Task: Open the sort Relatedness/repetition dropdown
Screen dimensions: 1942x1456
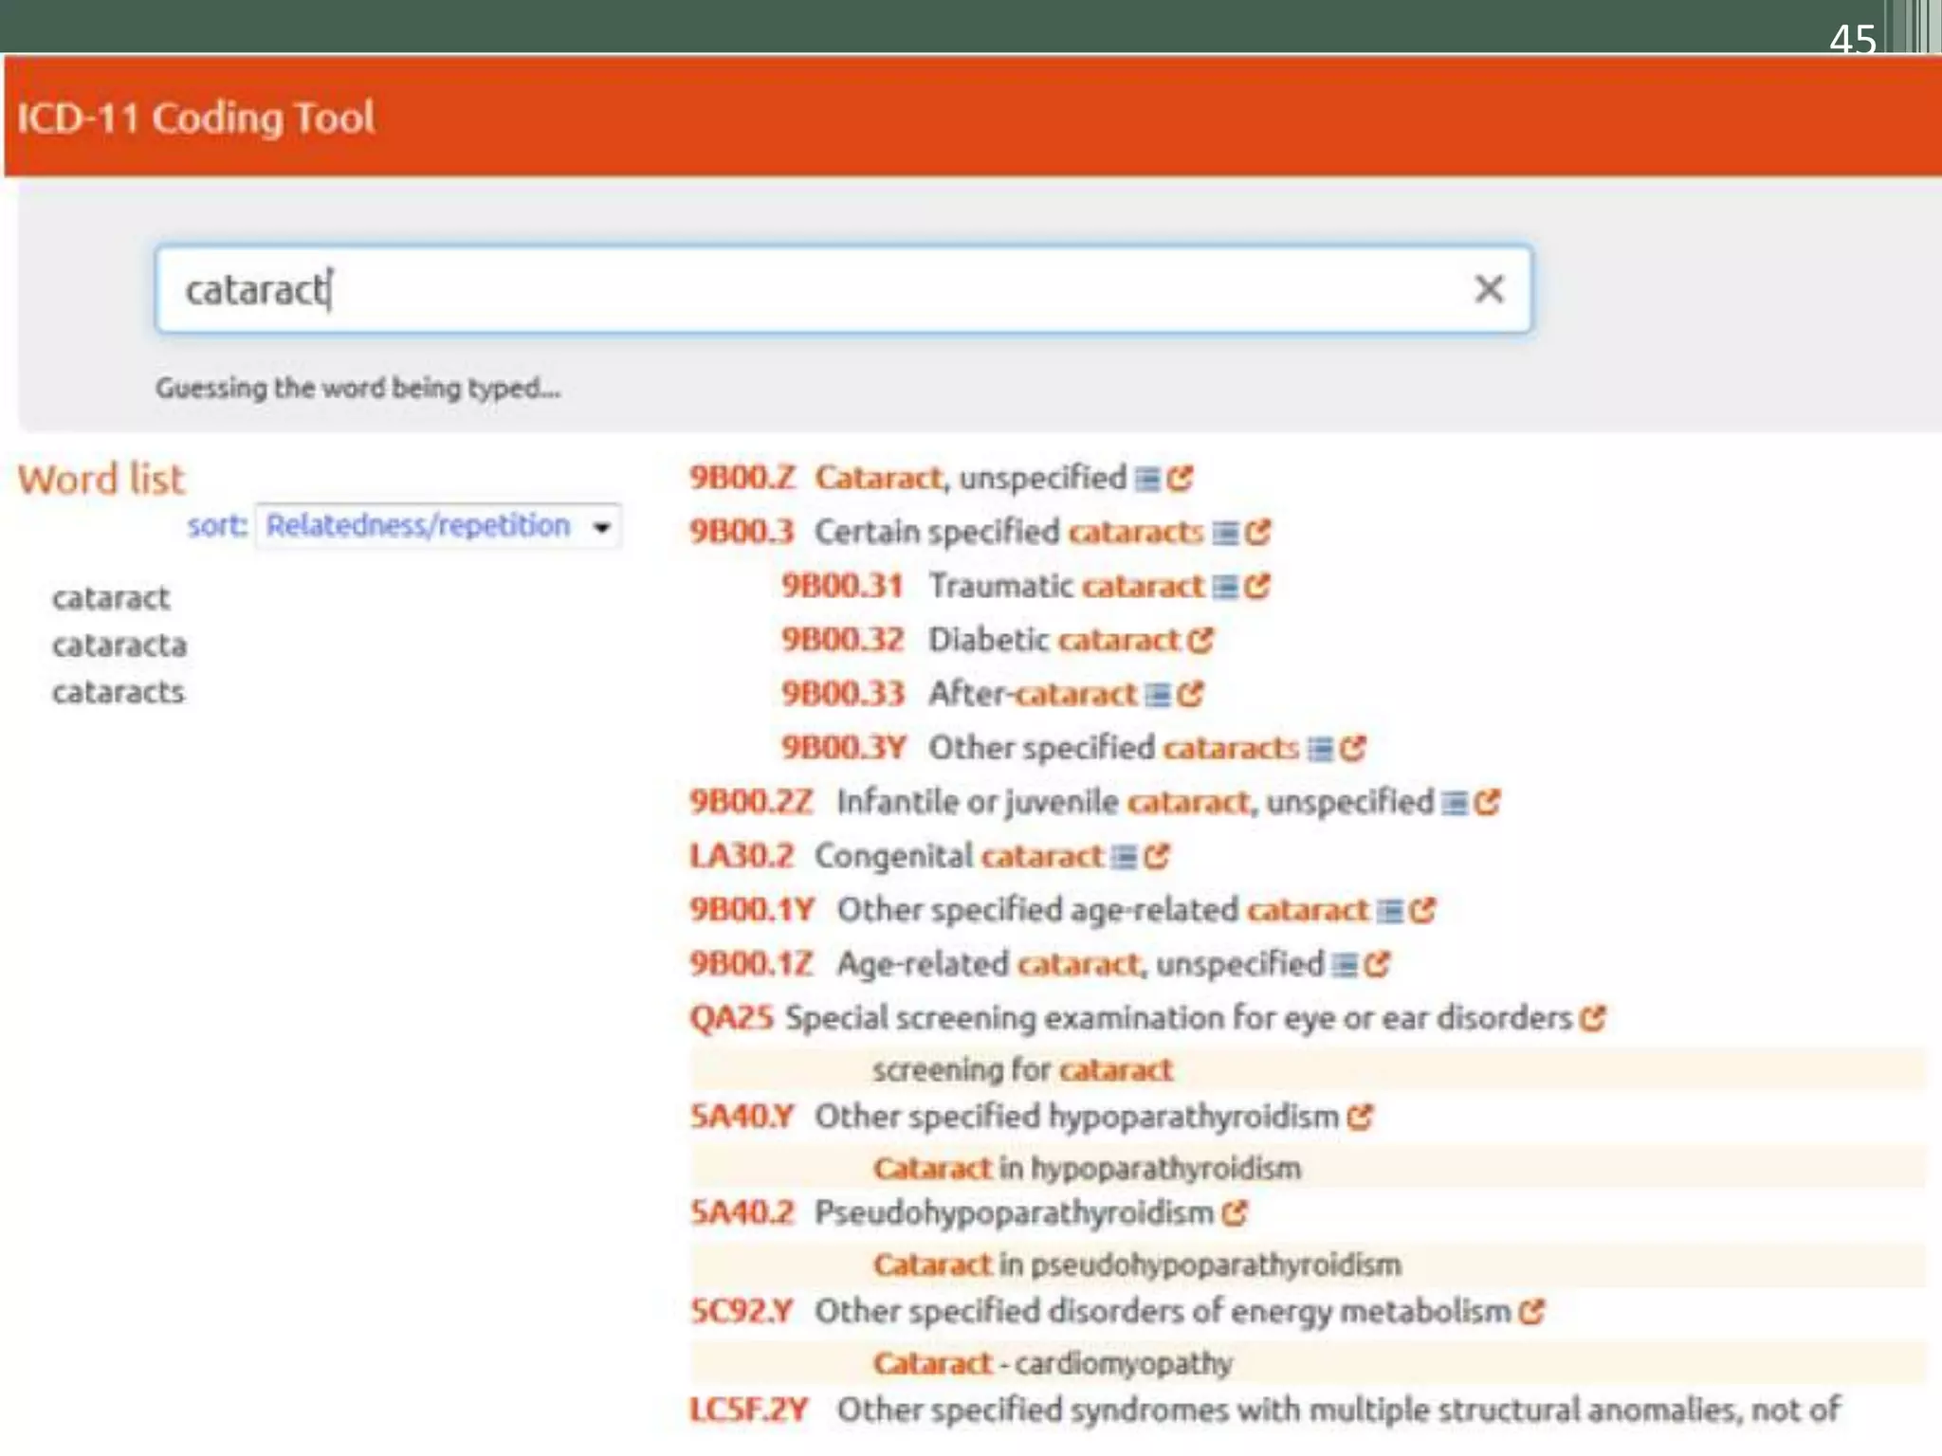Action: [x=438, y=526]
